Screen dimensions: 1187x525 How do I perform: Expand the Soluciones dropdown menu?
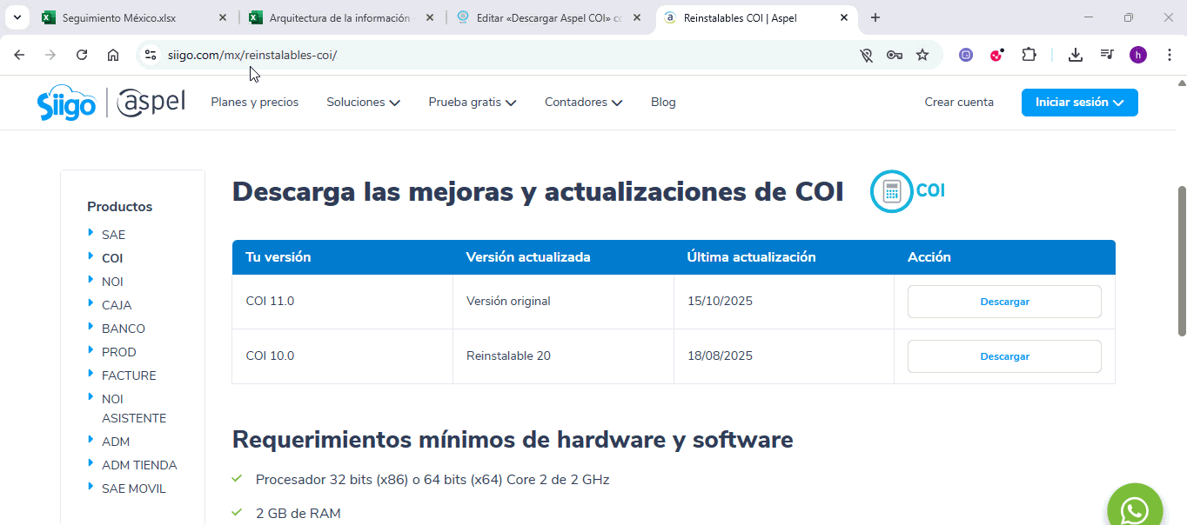click(x=363, y=103)
